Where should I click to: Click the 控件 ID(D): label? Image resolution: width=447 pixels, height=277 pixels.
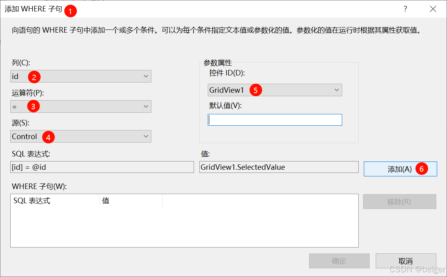pos(227,73)
